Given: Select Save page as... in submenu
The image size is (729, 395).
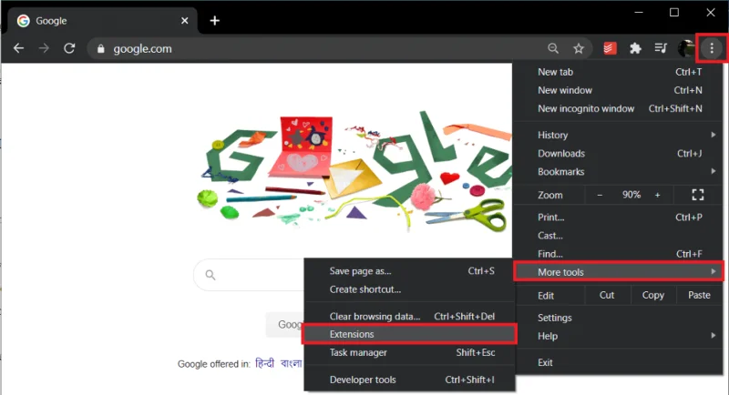Looking at the screenshot, I should [x=409, y=271].
